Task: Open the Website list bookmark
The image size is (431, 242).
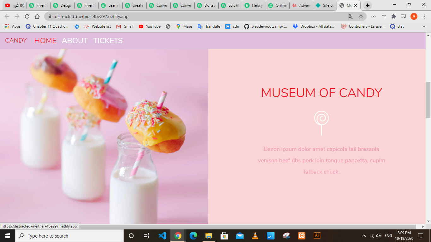Action: (x=98, y=26)
